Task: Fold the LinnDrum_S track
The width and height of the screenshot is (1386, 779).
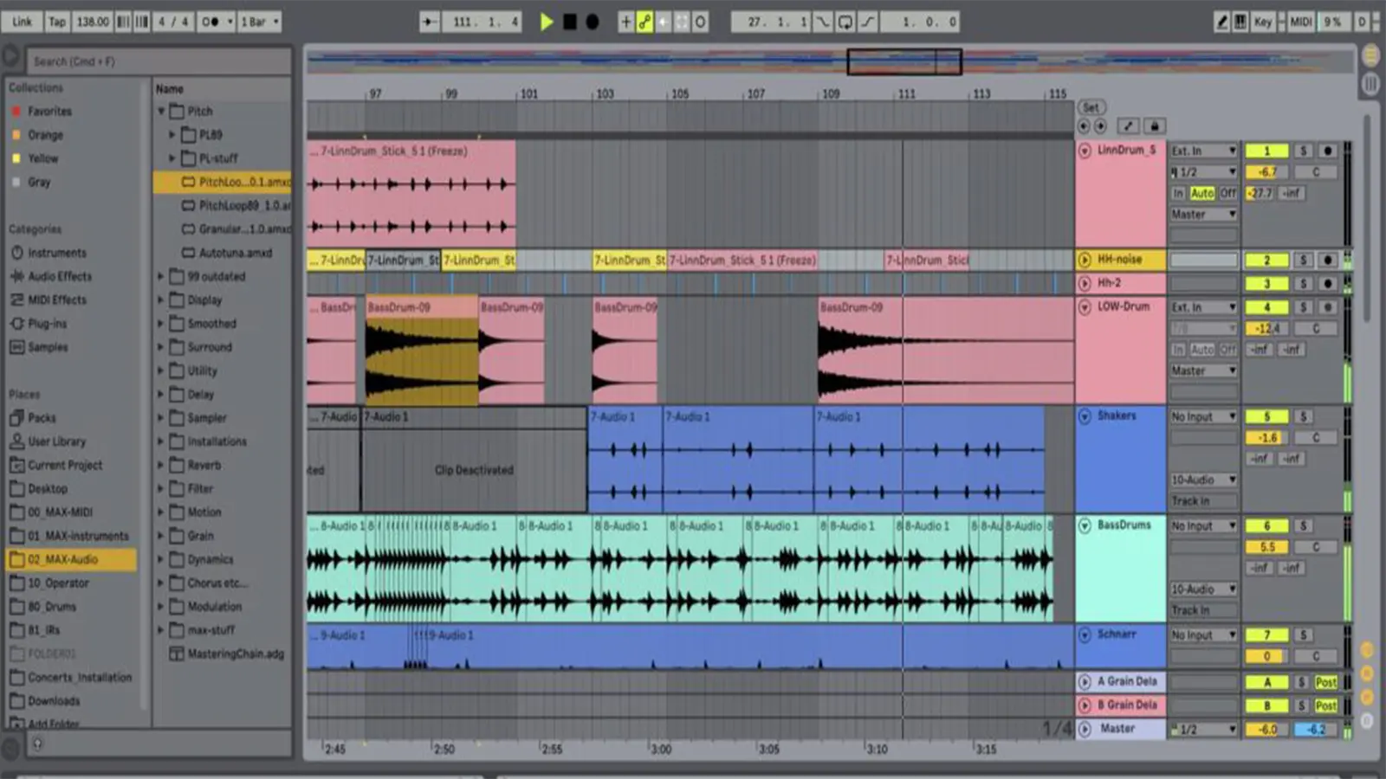Action: point(1085,151)
